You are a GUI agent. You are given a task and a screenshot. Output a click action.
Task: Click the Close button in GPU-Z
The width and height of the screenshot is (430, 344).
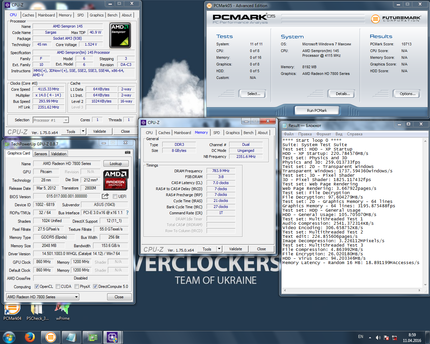(x=119, y=297)
